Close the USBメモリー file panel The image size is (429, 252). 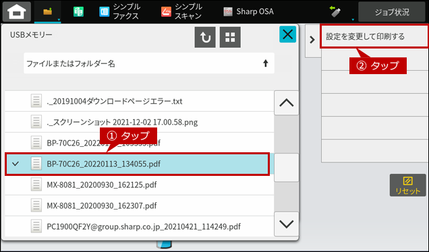[287, 34]
